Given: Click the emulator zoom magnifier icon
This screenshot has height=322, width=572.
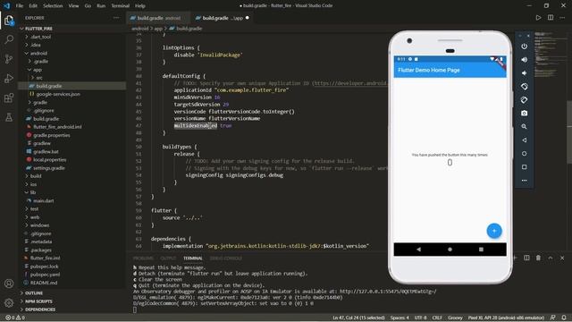Looking at the screenshot, I should (x=525, y=126).
